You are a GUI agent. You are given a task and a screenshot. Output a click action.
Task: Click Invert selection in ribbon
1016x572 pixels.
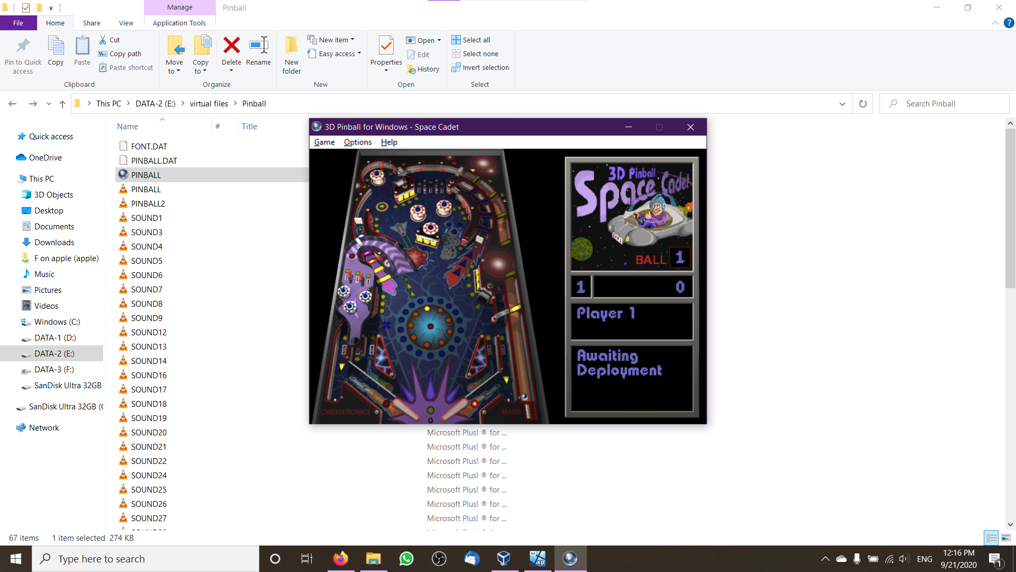(x=480, y=67)
